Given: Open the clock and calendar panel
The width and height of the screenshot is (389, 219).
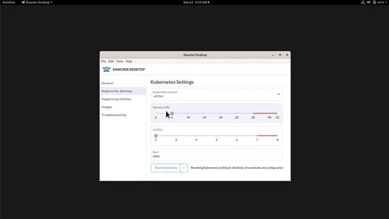Looking at the screenshot, I should (196, 2).
